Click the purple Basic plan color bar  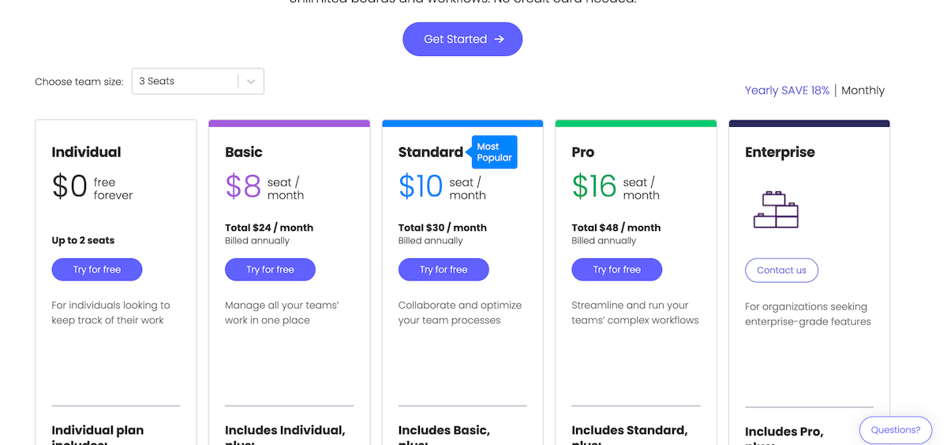point(289,123)
